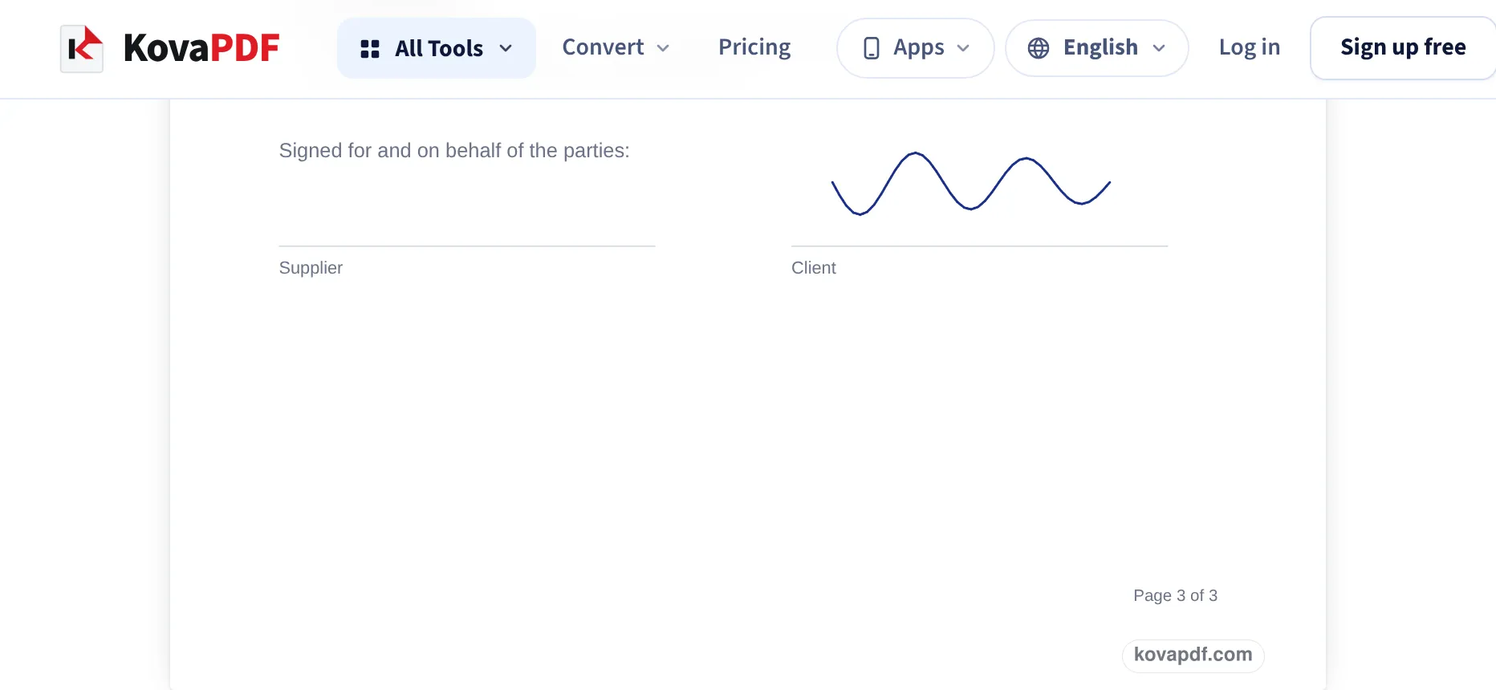Image resolution: width=1496 pixels, height=690 pixels.
Task: Click the empty Supplier signature line
Action: coord(467,246)
